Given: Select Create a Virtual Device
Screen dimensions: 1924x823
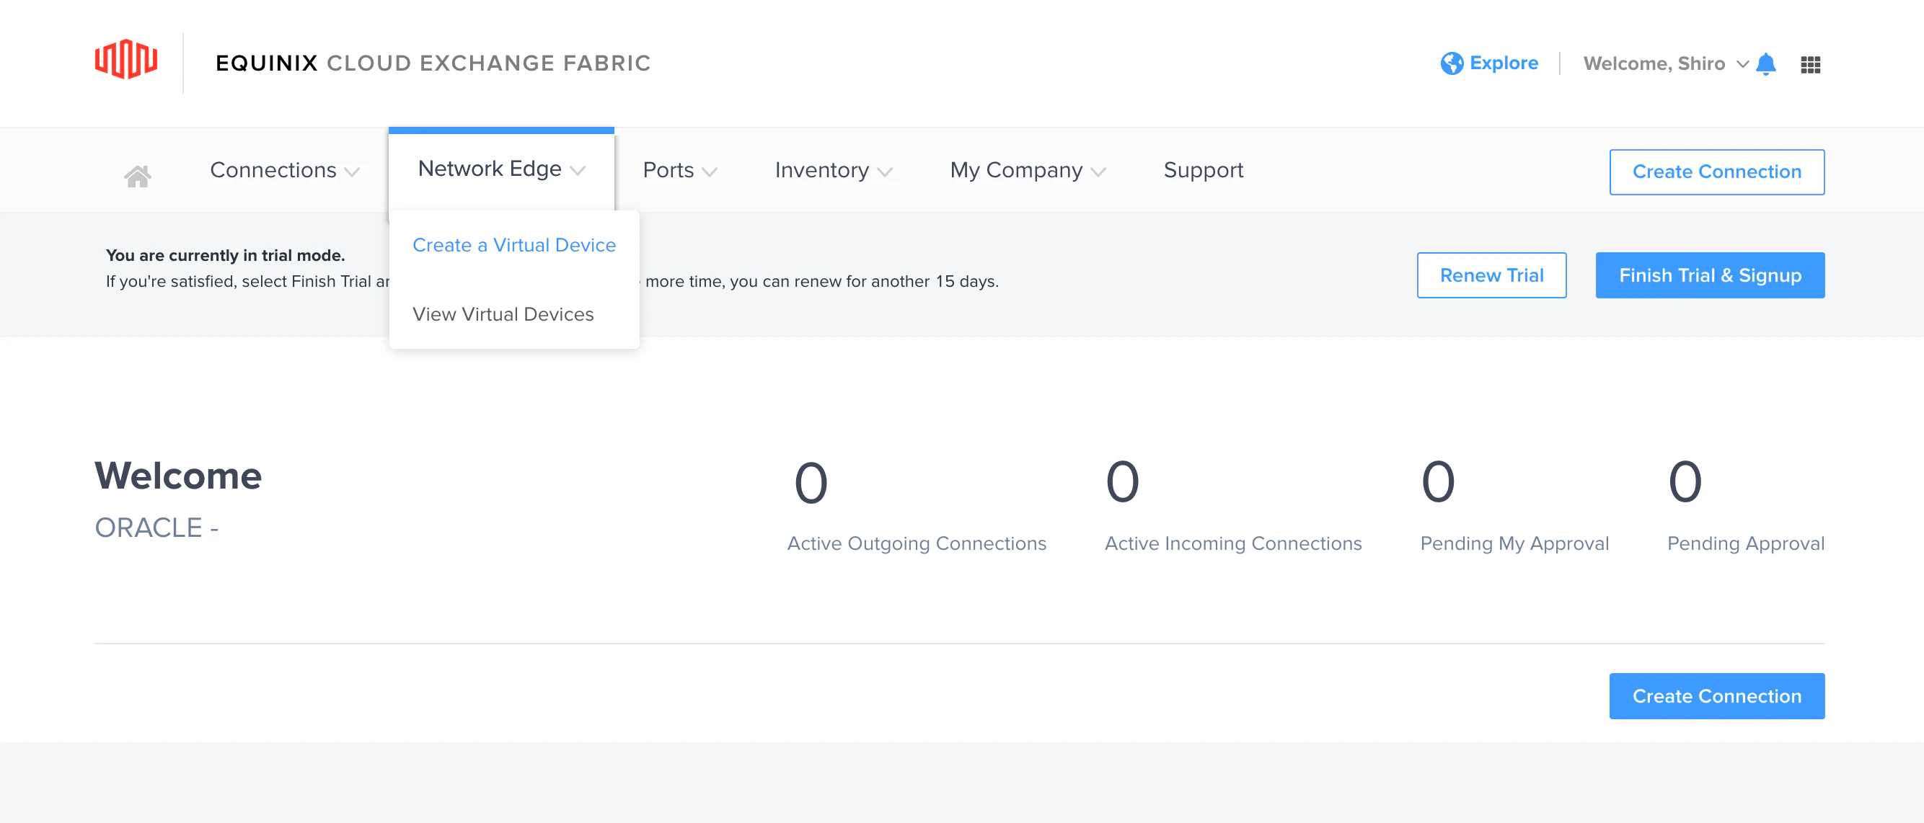Looking at the screenshot, I should (514, 245).
